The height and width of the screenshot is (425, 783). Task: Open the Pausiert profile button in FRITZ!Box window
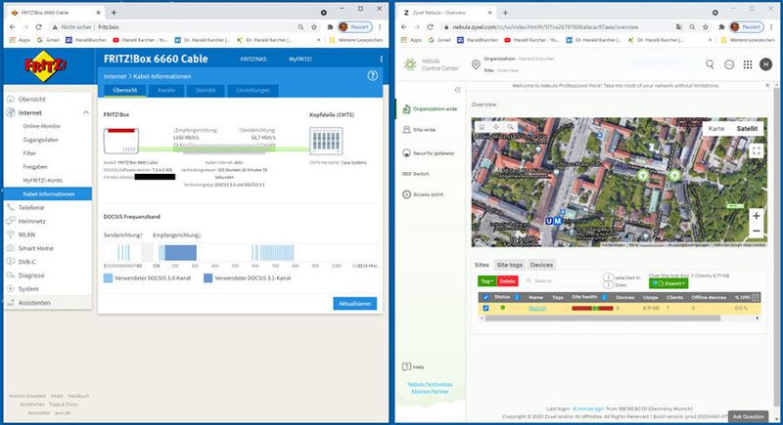point(355,27)
